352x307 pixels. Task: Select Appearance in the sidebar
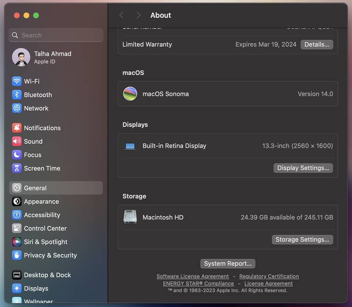(x=41, y=202)
